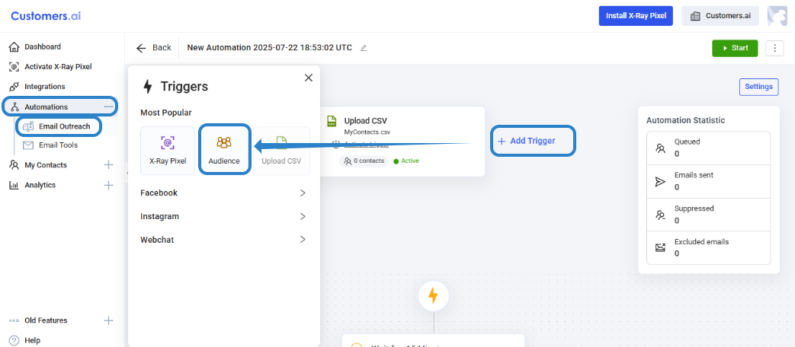Click the Install X-Ray Pixel button

pos(636,16)
